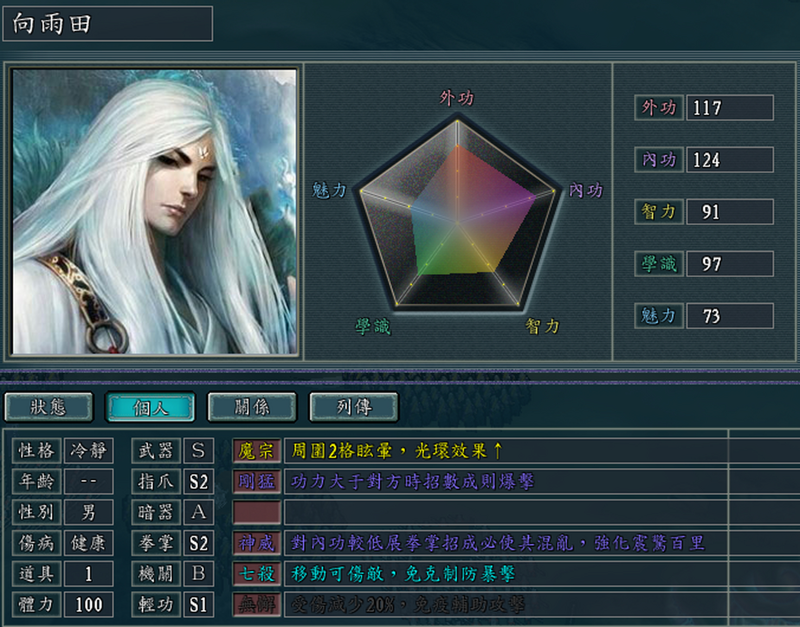
Task: Click the description 移動可傷敵，免克制防暴擊
Action: pos(403,574)
